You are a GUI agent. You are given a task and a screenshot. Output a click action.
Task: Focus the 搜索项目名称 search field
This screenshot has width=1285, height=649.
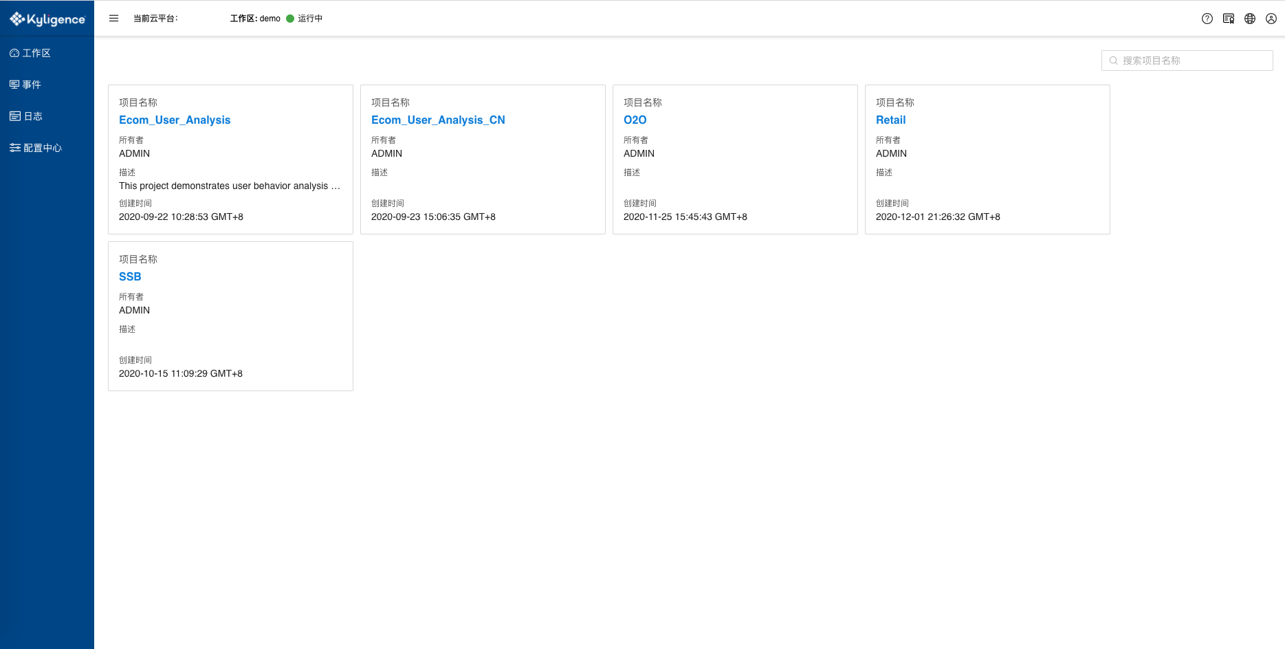point(1187,60)
